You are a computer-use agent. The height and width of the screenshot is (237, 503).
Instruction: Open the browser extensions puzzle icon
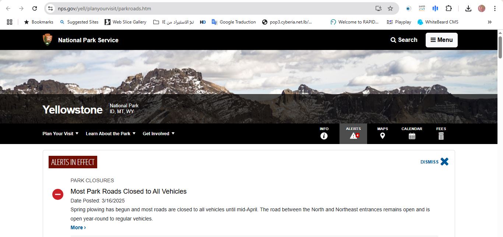pos(449,8)
